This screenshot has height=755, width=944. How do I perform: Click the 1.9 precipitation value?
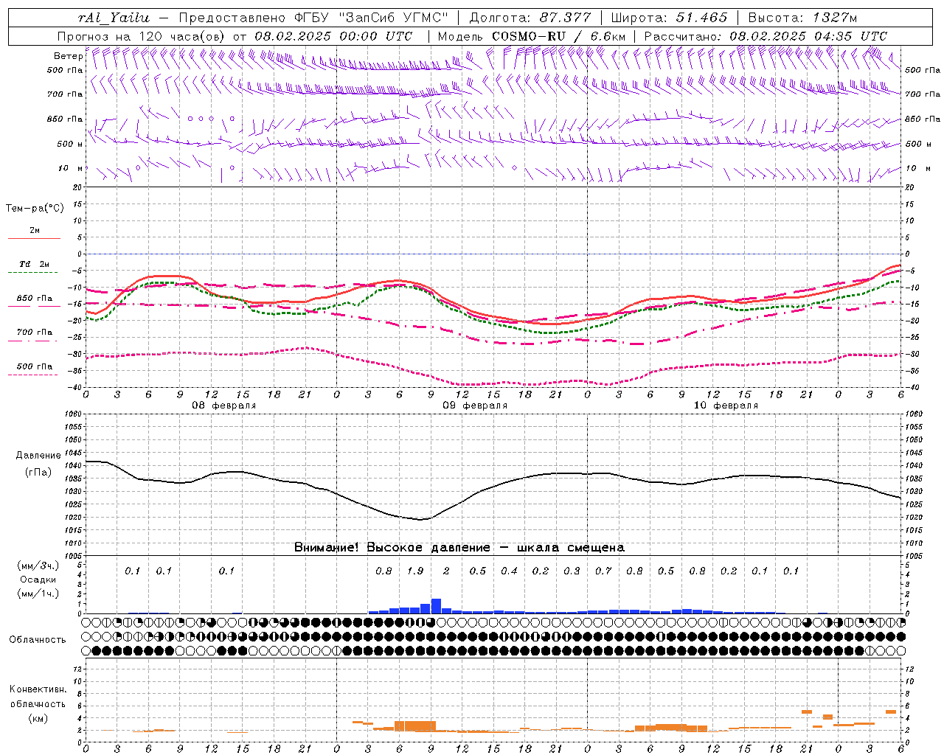[415, 571]
